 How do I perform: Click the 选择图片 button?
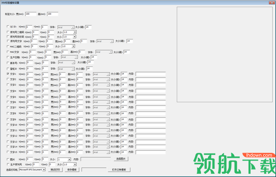click(x=121, y=159)
